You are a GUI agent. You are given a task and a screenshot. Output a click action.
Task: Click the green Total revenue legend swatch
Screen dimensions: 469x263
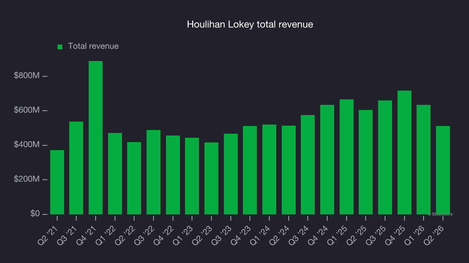click(60, 47)
